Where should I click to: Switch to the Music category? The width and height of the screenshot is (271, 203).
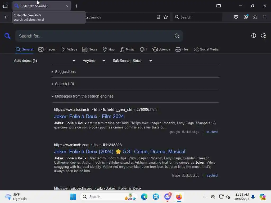[127, 49]
